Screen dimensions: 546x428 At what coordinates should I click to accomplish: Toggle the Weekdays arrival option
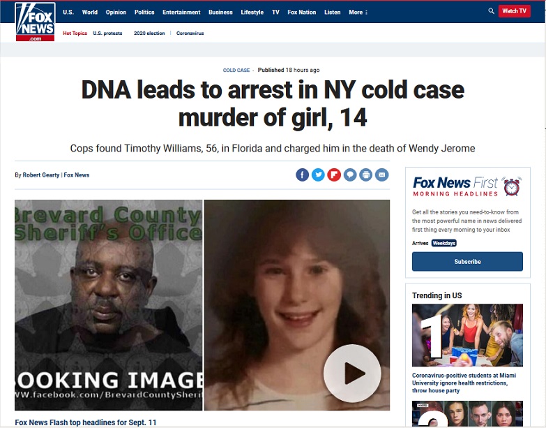444,243
